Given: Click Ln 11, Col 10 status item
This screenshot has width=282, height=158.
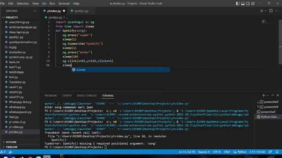Looking at the screenshot, I should point(187,152).
